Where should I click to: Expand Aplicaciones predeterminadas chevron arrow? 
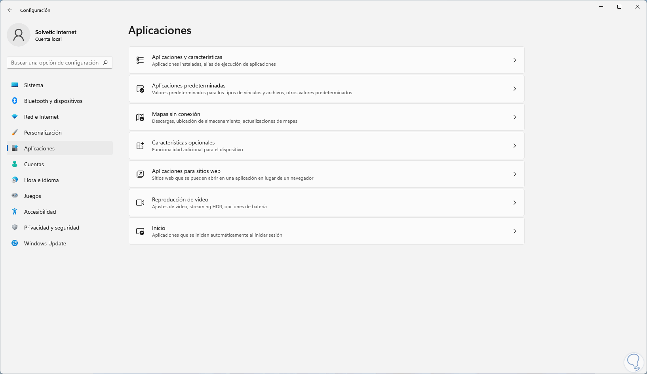coord(515,89)
